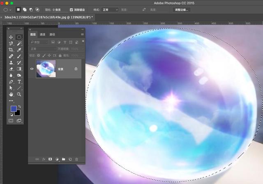
Task: Select the Hand tool
Action: pyautogui.click(x=11, y=94)
